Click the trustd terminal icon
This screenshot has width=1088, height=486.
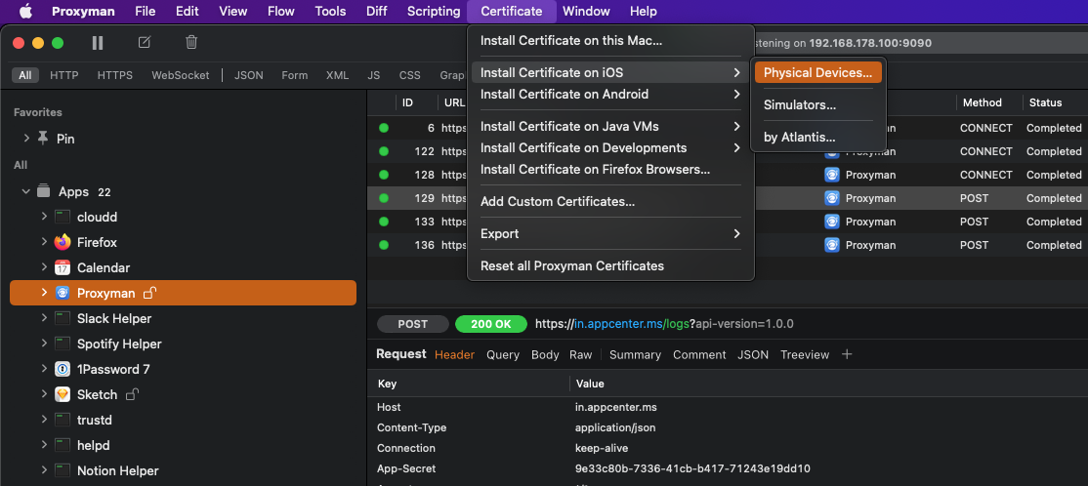tap(63, 420)
